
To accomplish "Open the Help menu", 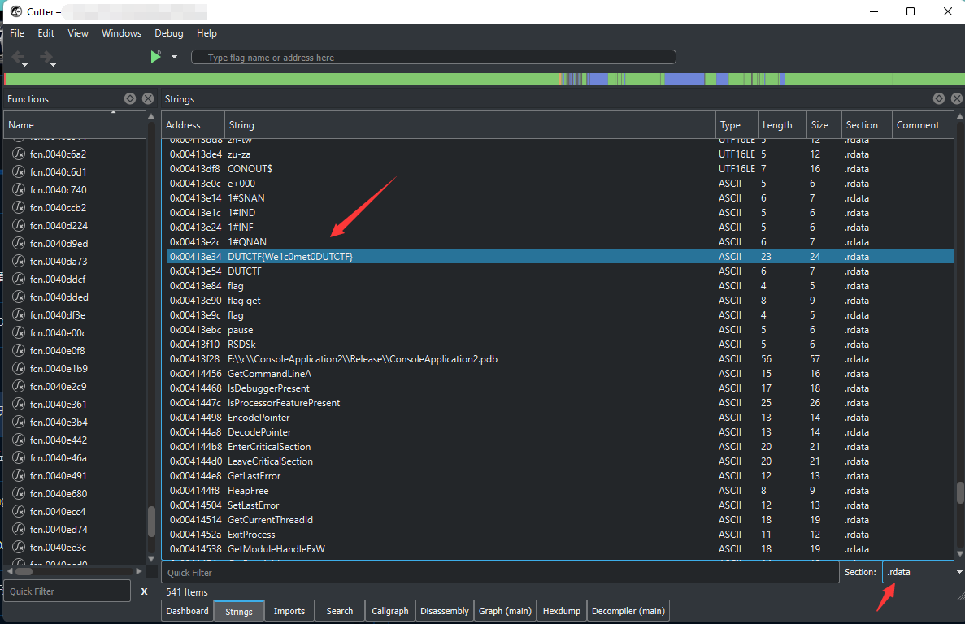I will 206,33.
